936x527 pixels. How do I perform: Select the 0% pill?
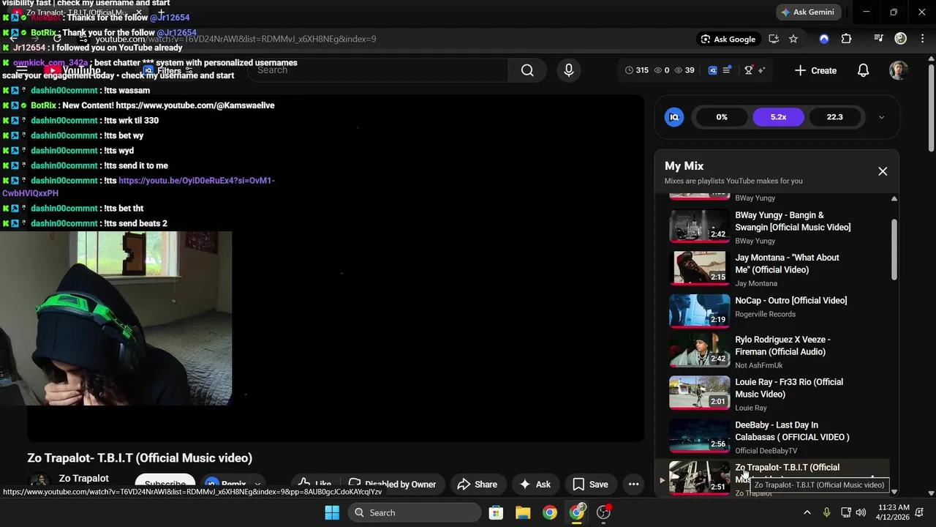coord(722,117)
